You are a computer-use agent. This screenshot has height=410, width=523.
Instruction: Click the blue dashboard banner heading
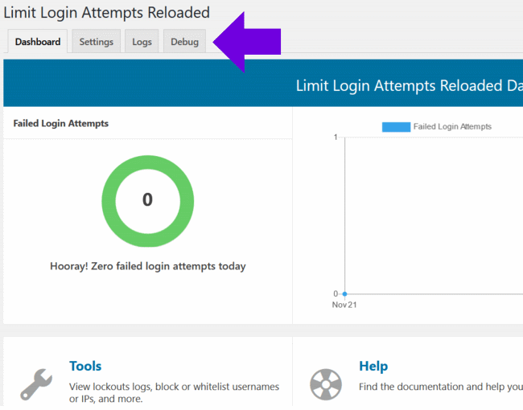pos(409,85)
